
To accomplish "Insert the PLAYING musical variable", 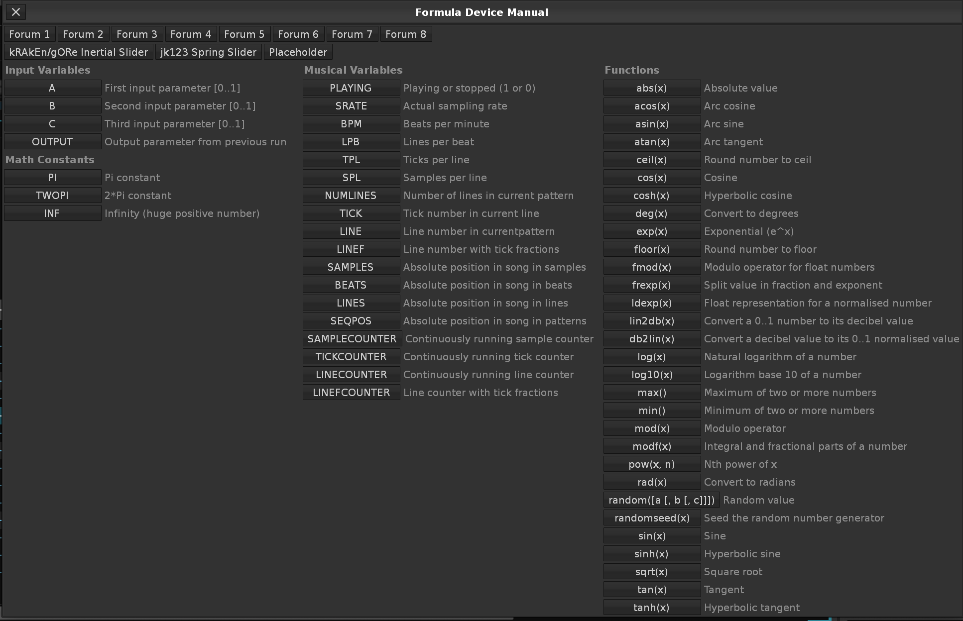I will (x=351, y=88).
